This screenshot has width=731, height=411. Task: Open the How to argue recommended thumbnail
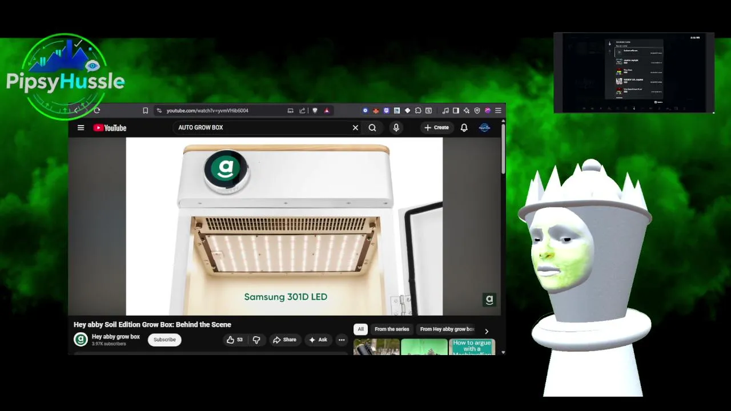click(x=472, y=347)
